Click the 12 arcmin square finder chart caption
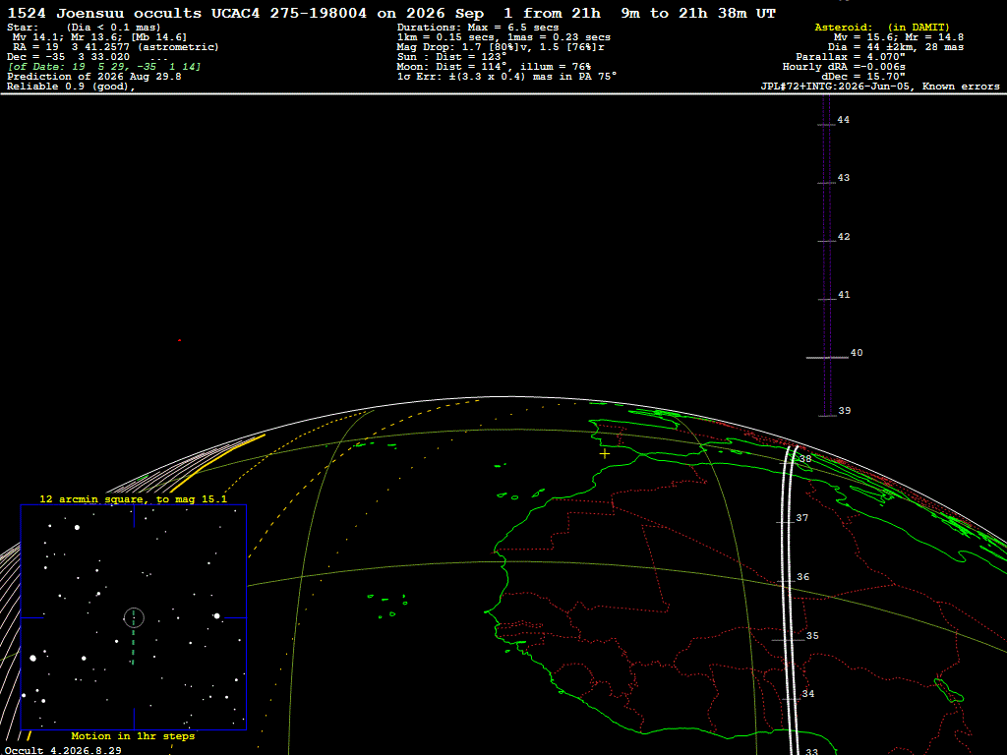The image size is (1007, 755). (x=133, y=498)
